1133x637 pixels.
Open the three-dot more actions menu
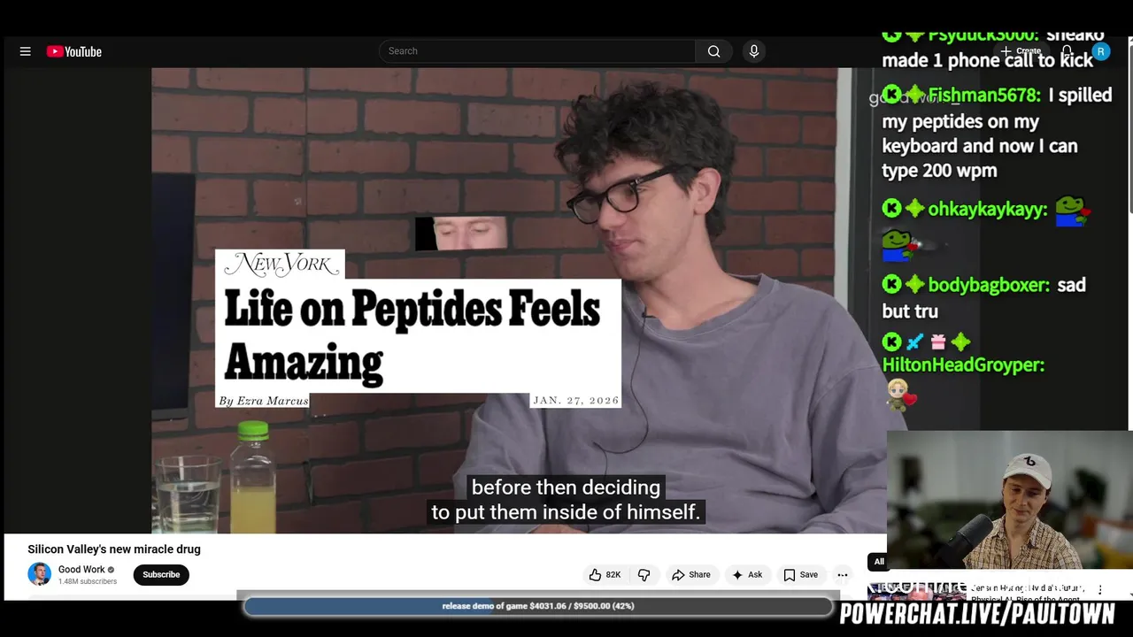(x=843, y=574)
